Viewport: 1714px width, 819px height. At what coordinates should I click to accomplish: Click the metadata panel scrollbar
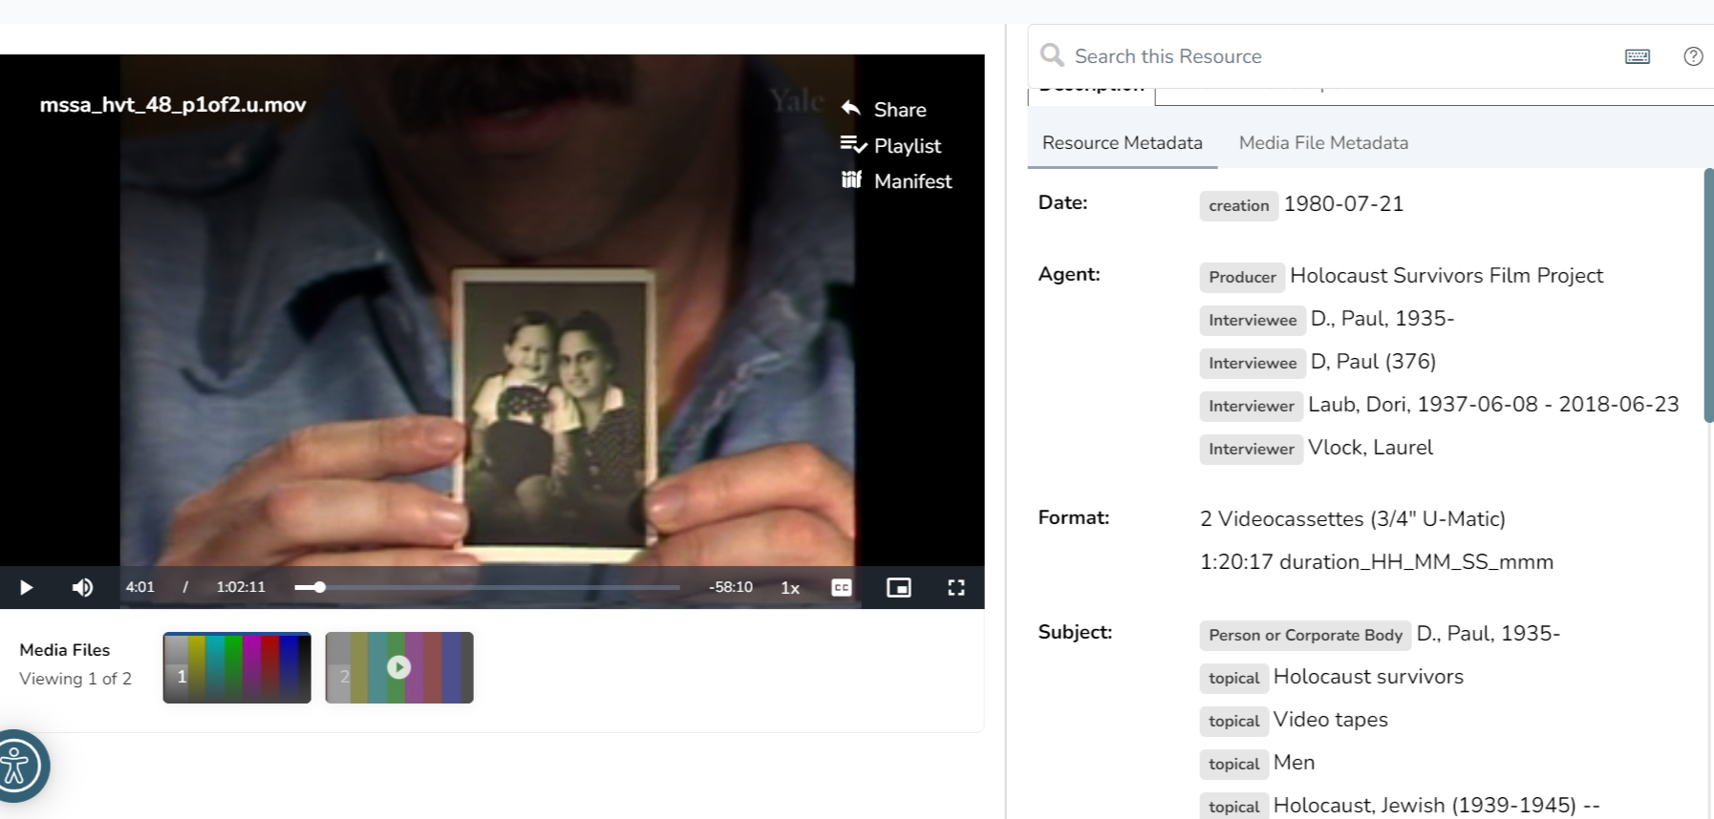tap(1708, 296)
